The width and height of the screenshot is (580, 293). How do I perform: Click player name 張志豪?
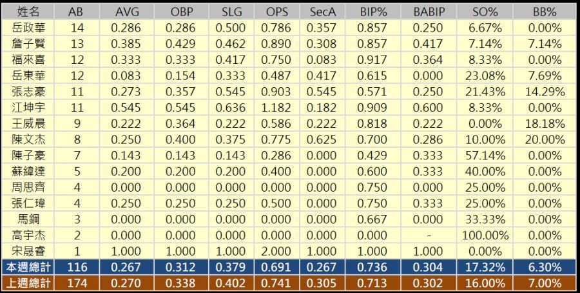click(x=28, y=92)
